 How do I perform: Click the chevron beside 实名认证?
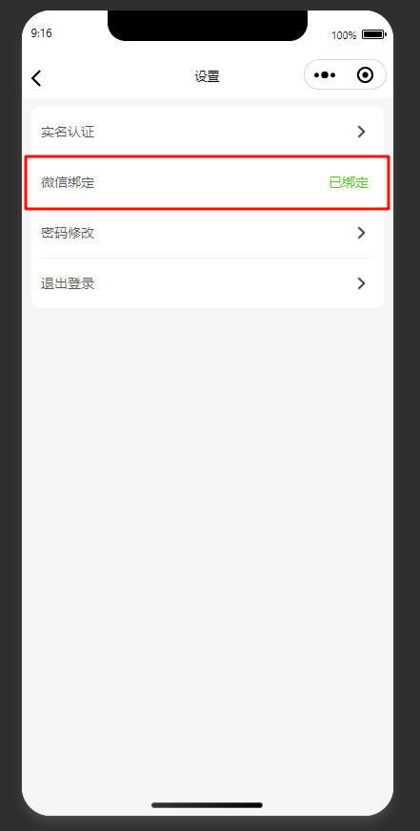tap(361, 132)
